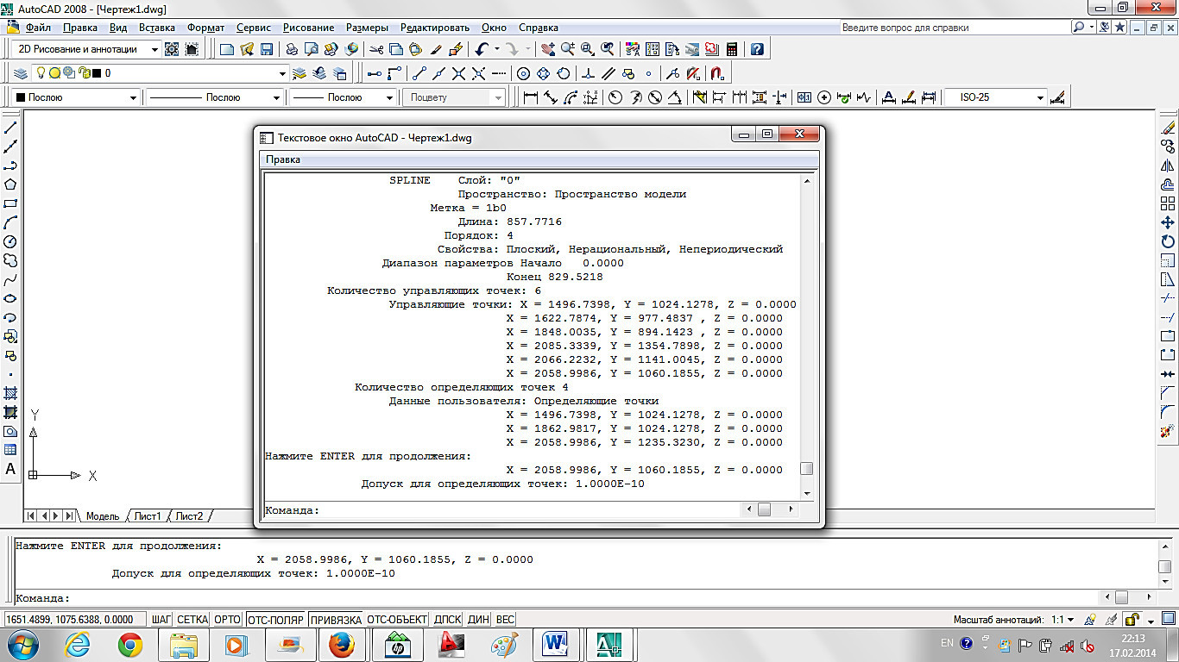1179x662 pixels.
Task: Open the Help question mark icon
Action: click(758, 49)
